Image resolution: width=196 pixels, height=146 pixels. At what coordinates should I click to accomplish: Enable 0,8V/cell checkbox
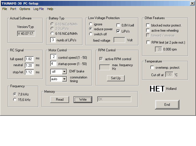(118, 25)
